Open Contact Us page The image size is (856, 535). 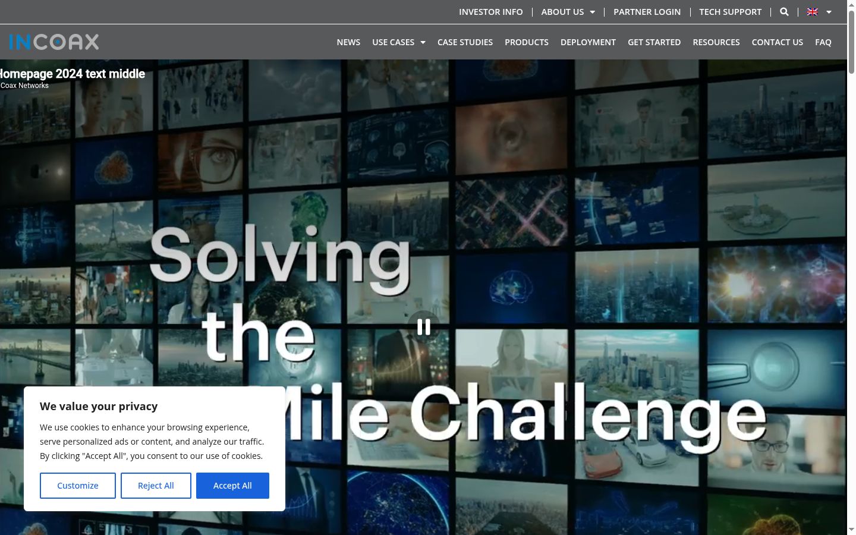(777, 42)
